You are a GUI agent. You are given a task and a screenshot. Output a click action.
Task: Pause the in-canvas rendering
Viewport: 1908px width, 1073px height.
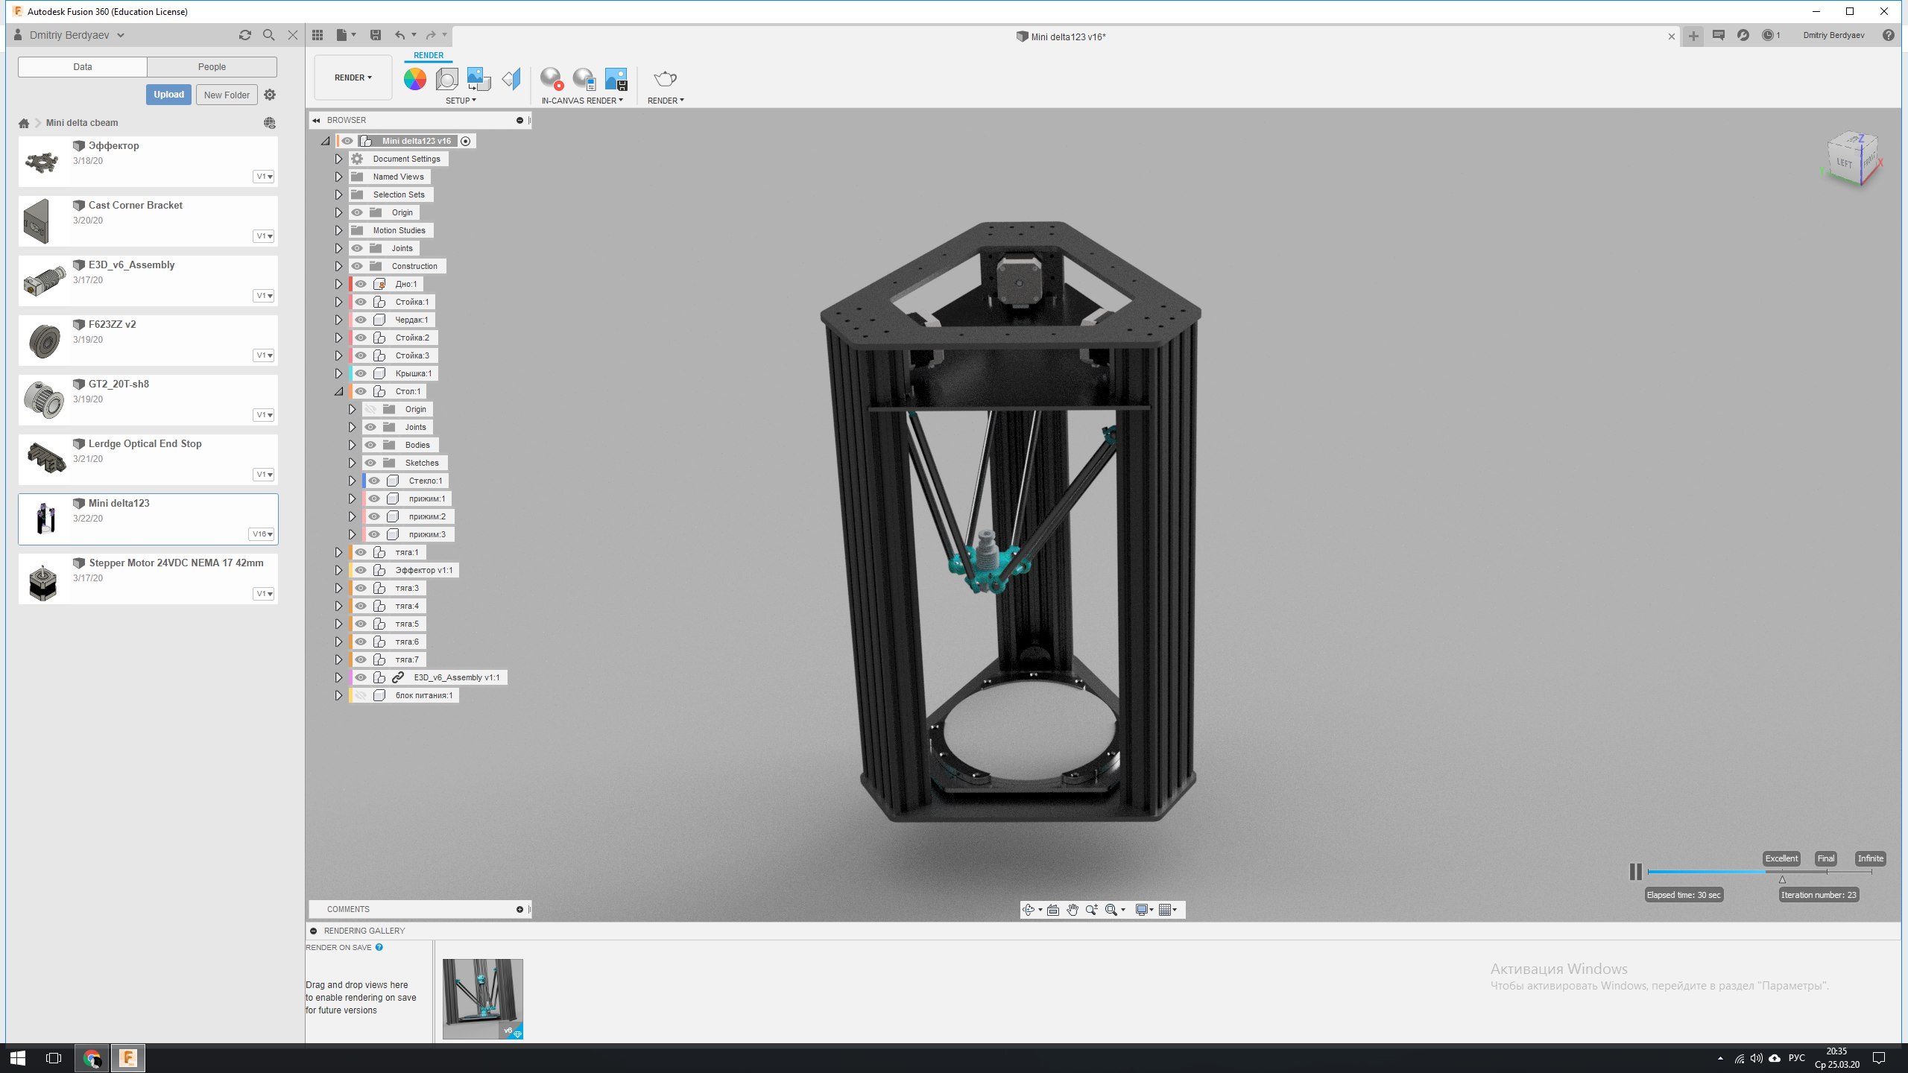tap(1635, 872)
